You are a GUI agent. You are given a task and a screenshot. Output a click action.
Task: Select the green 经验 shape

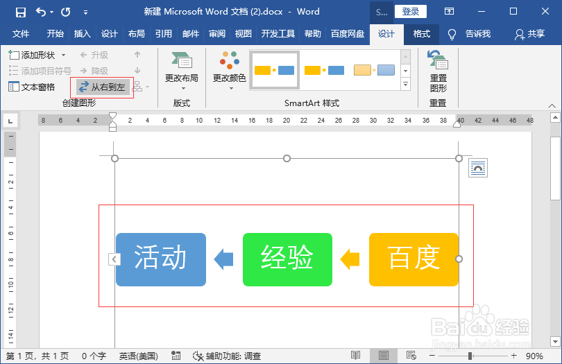[x=287, y=259]
